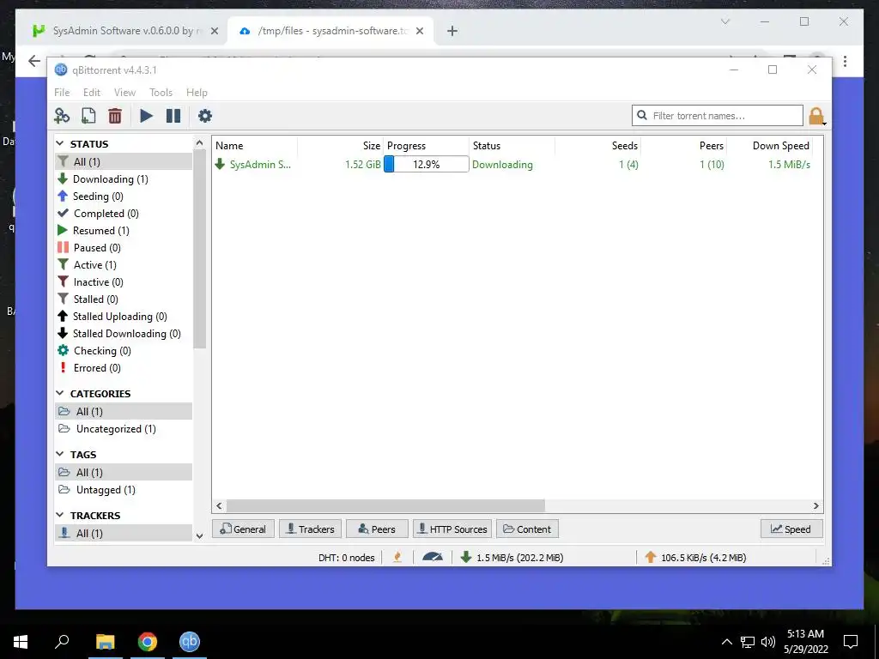Select All (1) under TRACKERS
879x659 pixels.
coord(124,533)
